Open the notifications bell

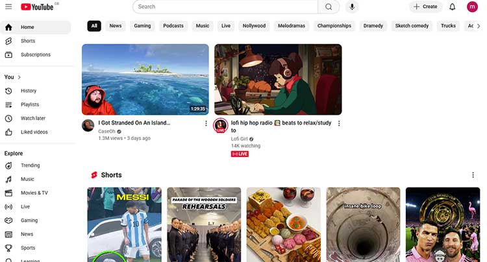pyautogui.click(x=452, y=7)
